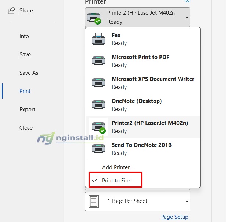
Task: Click the Share label in sidebar
Action: pos(26,11)
